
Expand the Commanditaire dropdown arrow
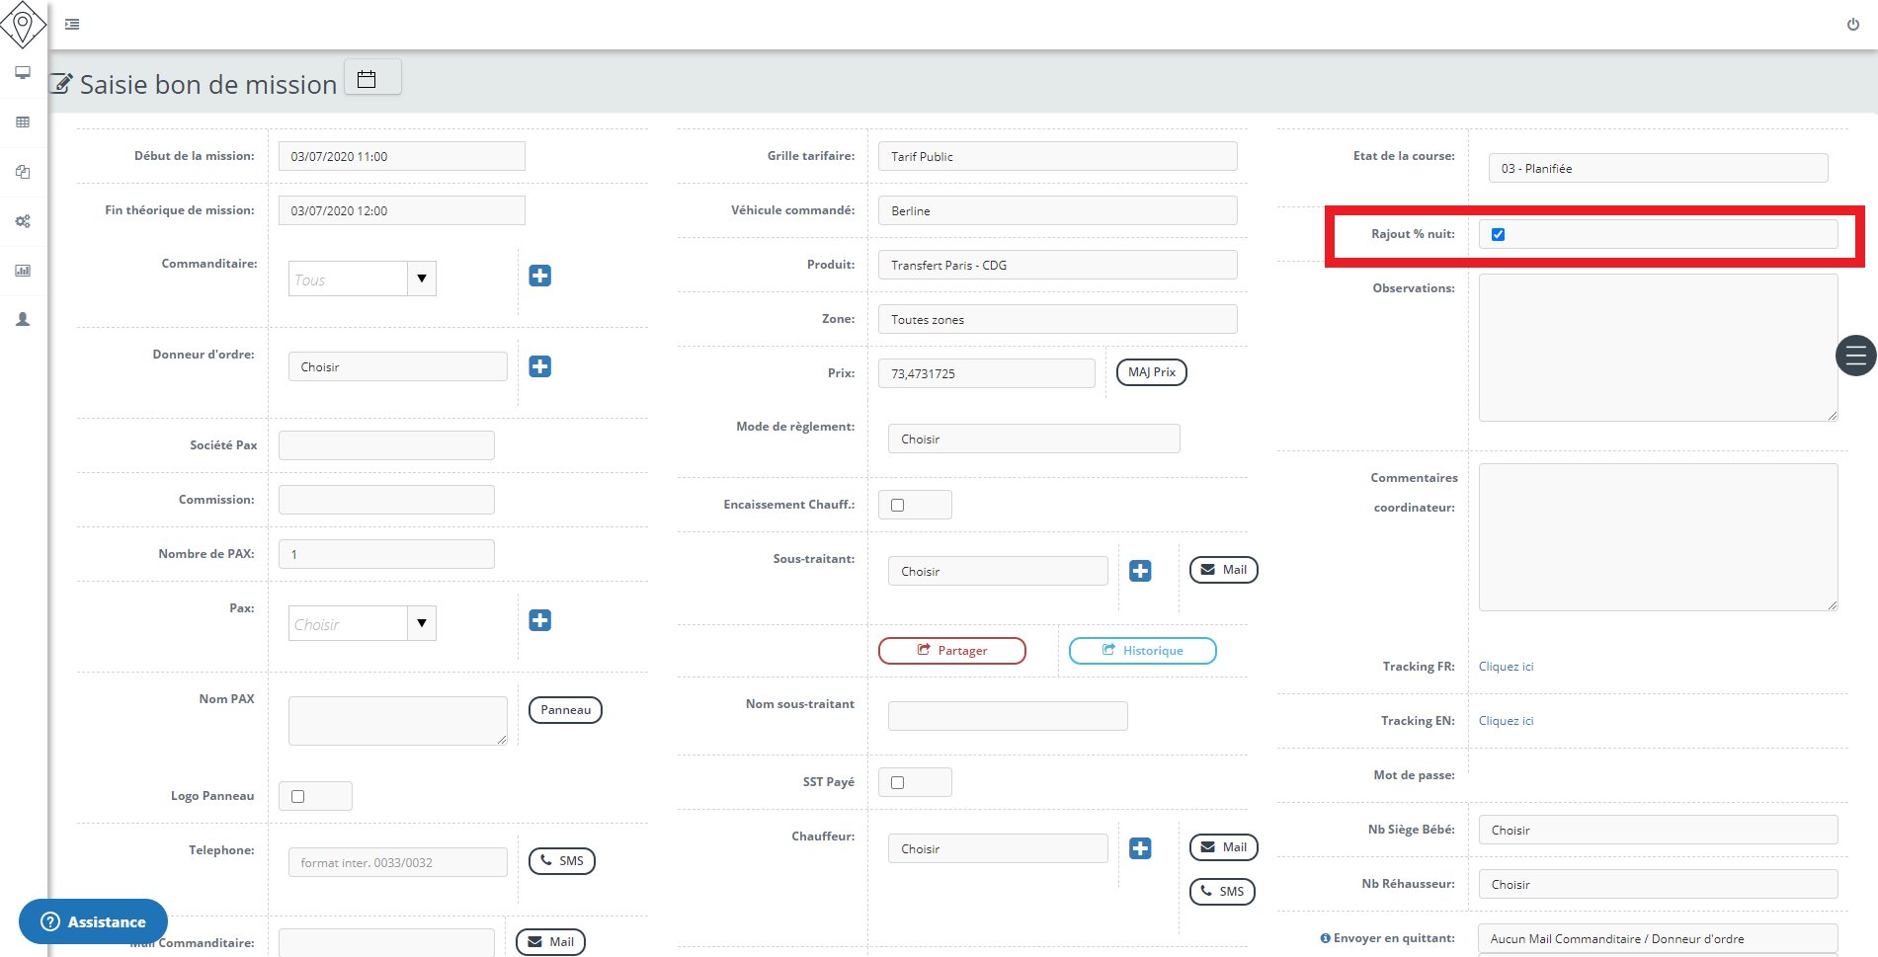tap(422, 279)
